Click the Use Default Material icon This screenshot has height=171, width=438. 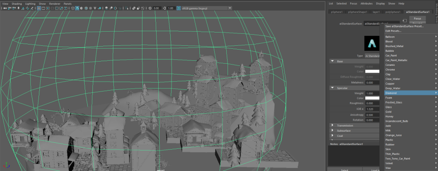point(82,8)
